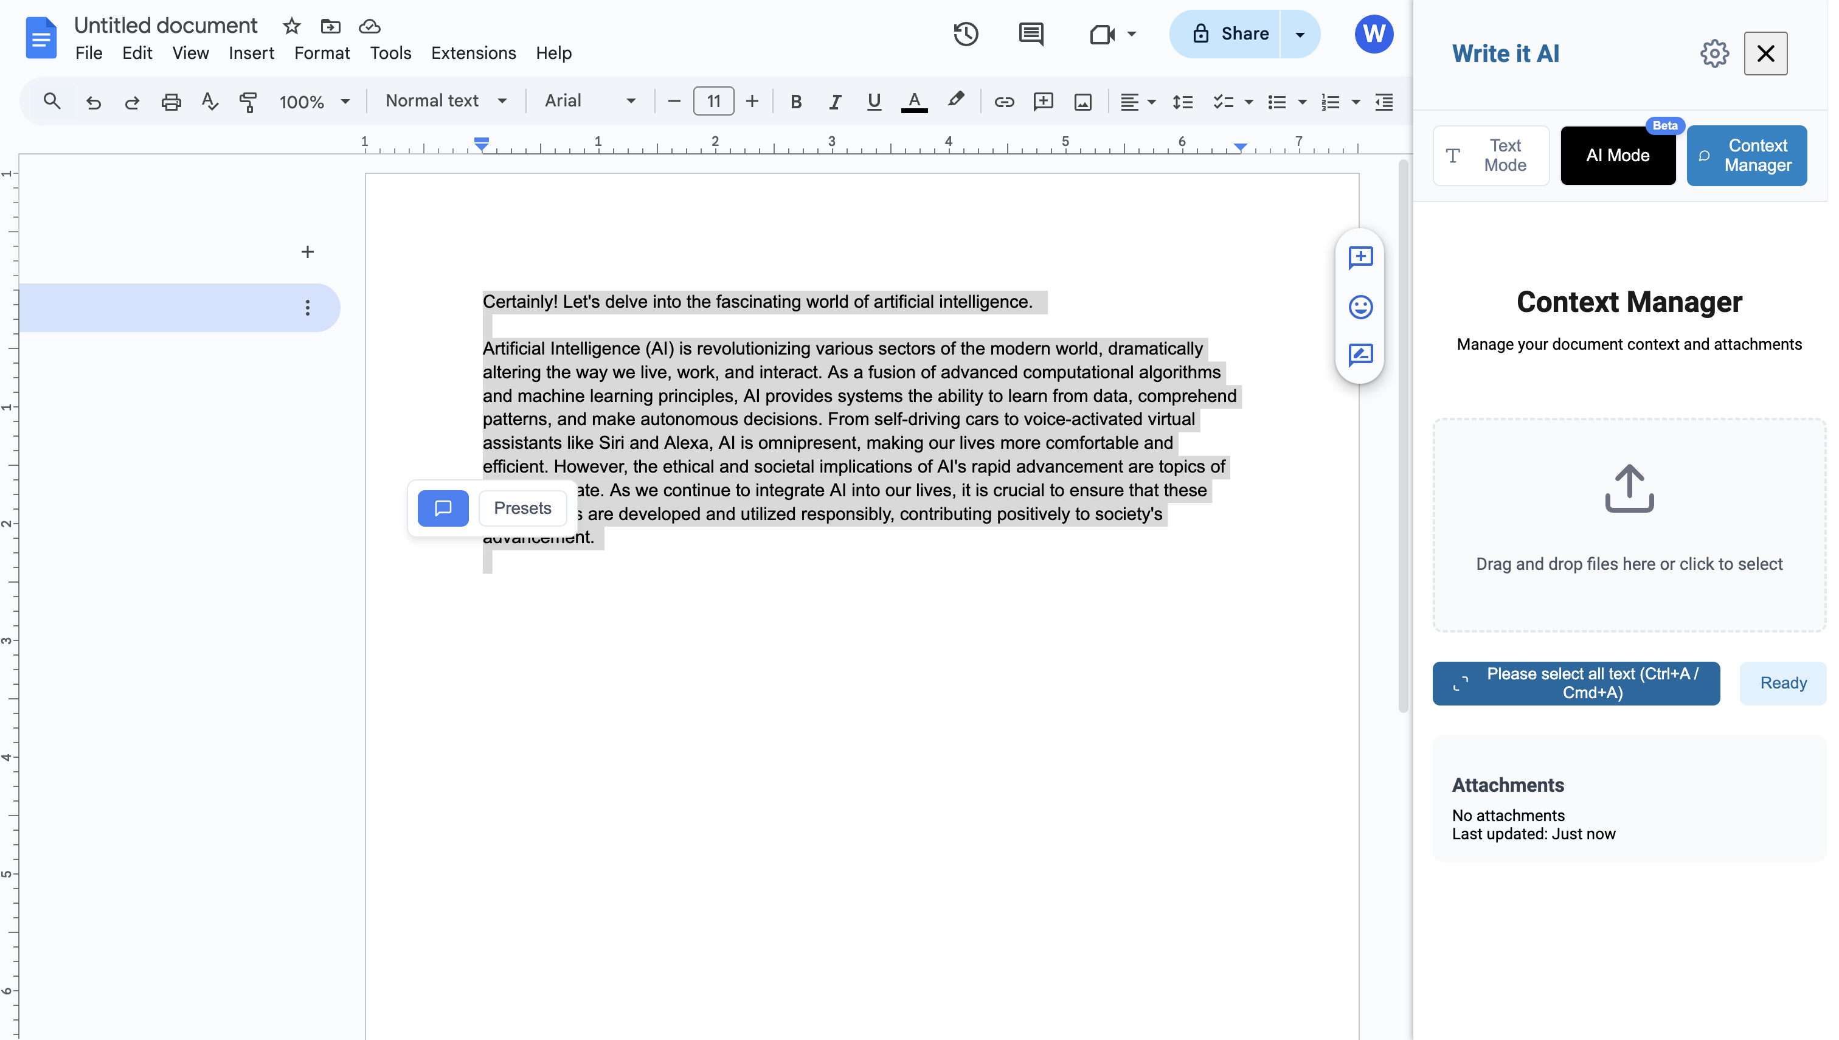Switch to Text Mode tab
1839x1040 pixels.
click(x=1491, y=156)
